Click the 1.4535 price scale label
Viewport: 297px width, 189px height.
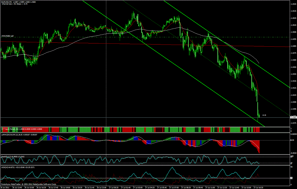(x=294, y=11)
